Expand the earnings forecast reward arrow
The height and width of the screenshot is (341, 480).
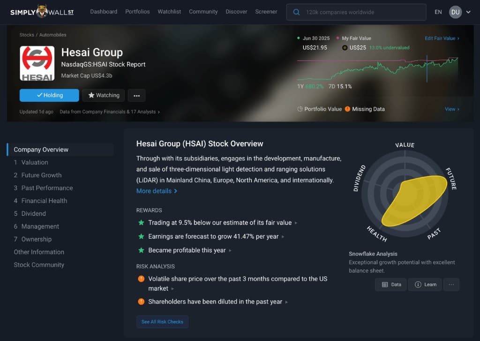(x=283, y=237)
